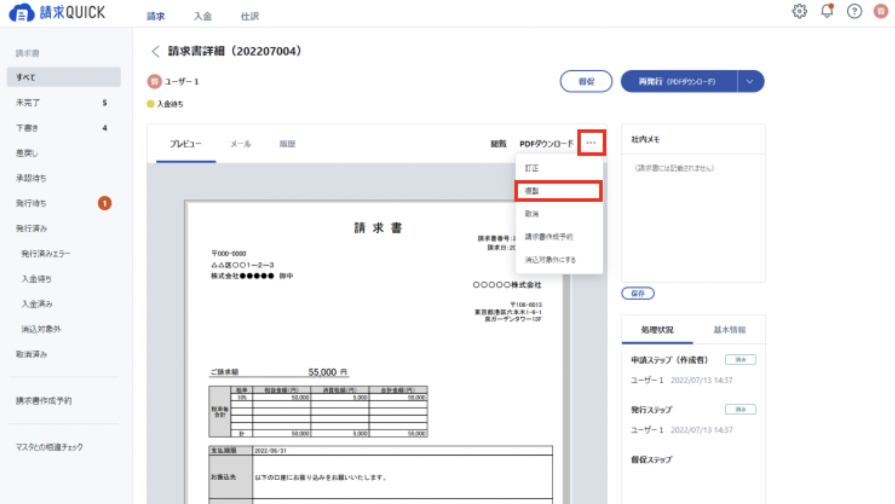This screenshot has height=504, width=895.
Task: Open the notifications bell icon
Action: [827, 11]
